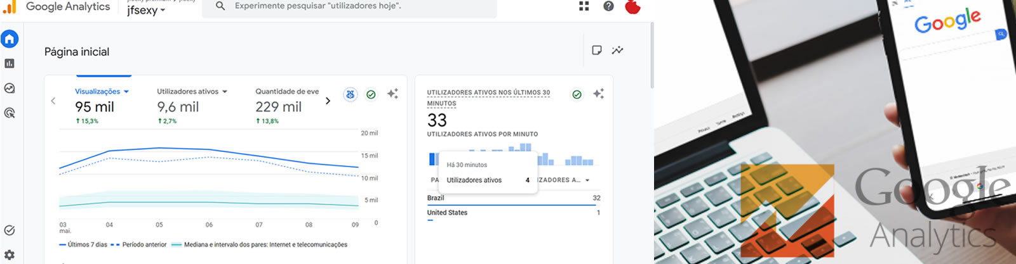Toggle the green check status on overview card
The width and height of the screenshot is (1016, 264).
pos(371,94)
